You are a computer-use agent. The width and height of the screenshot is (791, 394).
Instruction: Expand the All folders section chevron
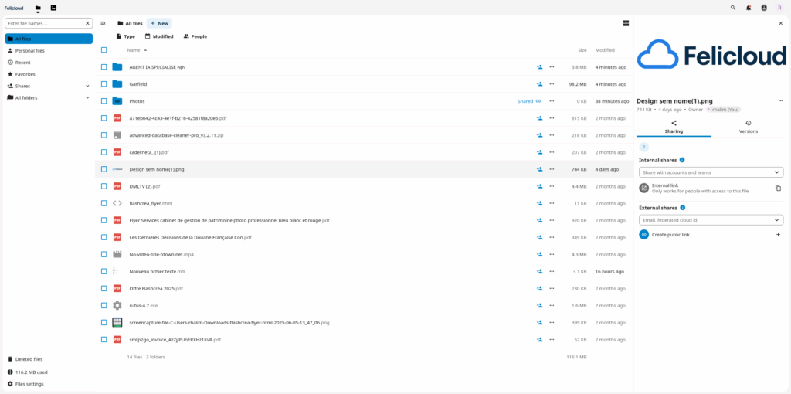tap(87, 98)
